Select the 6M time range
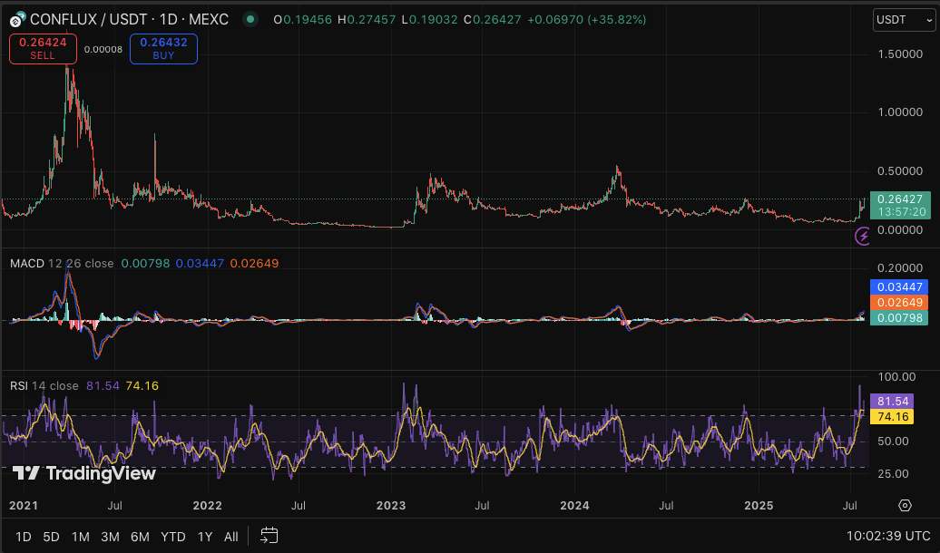The image size is (940, 553). [x=140, y=536]
